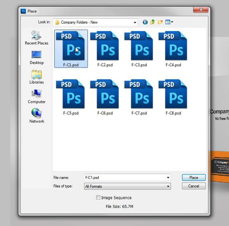Open the View Menu icon

pos(168,22)
